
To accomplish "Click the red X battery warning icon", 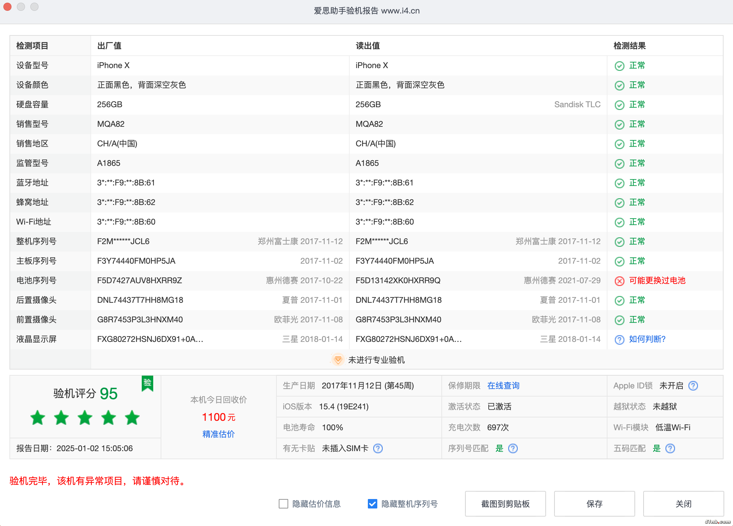I will 619,281.
